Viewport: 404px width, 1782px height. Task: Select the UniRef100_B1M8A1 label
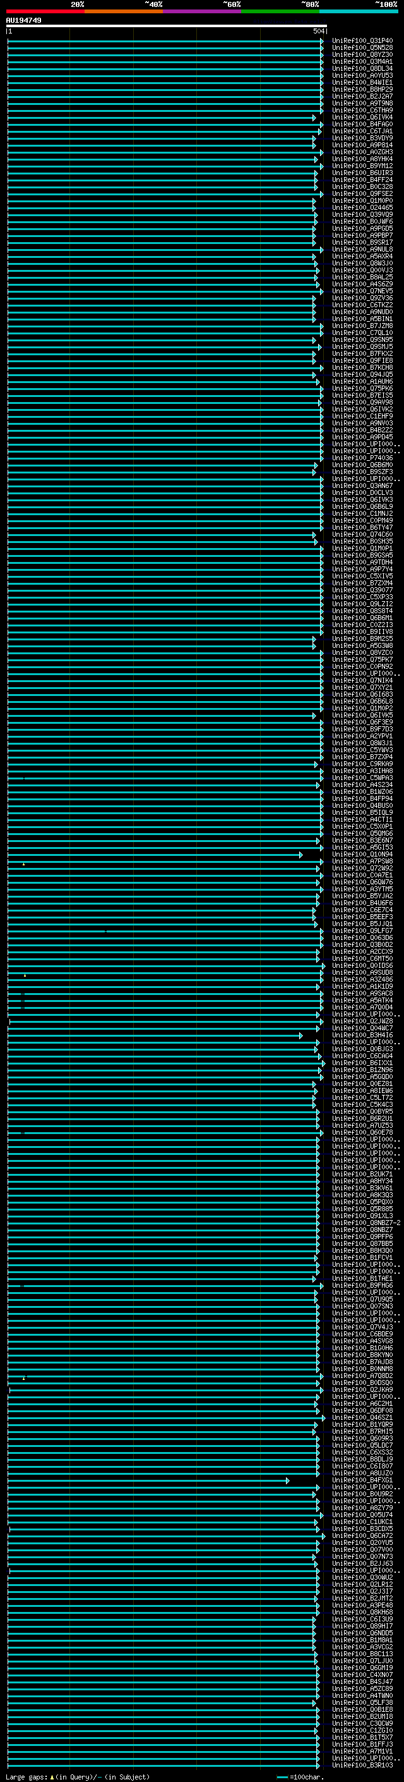pos(362,1640)
